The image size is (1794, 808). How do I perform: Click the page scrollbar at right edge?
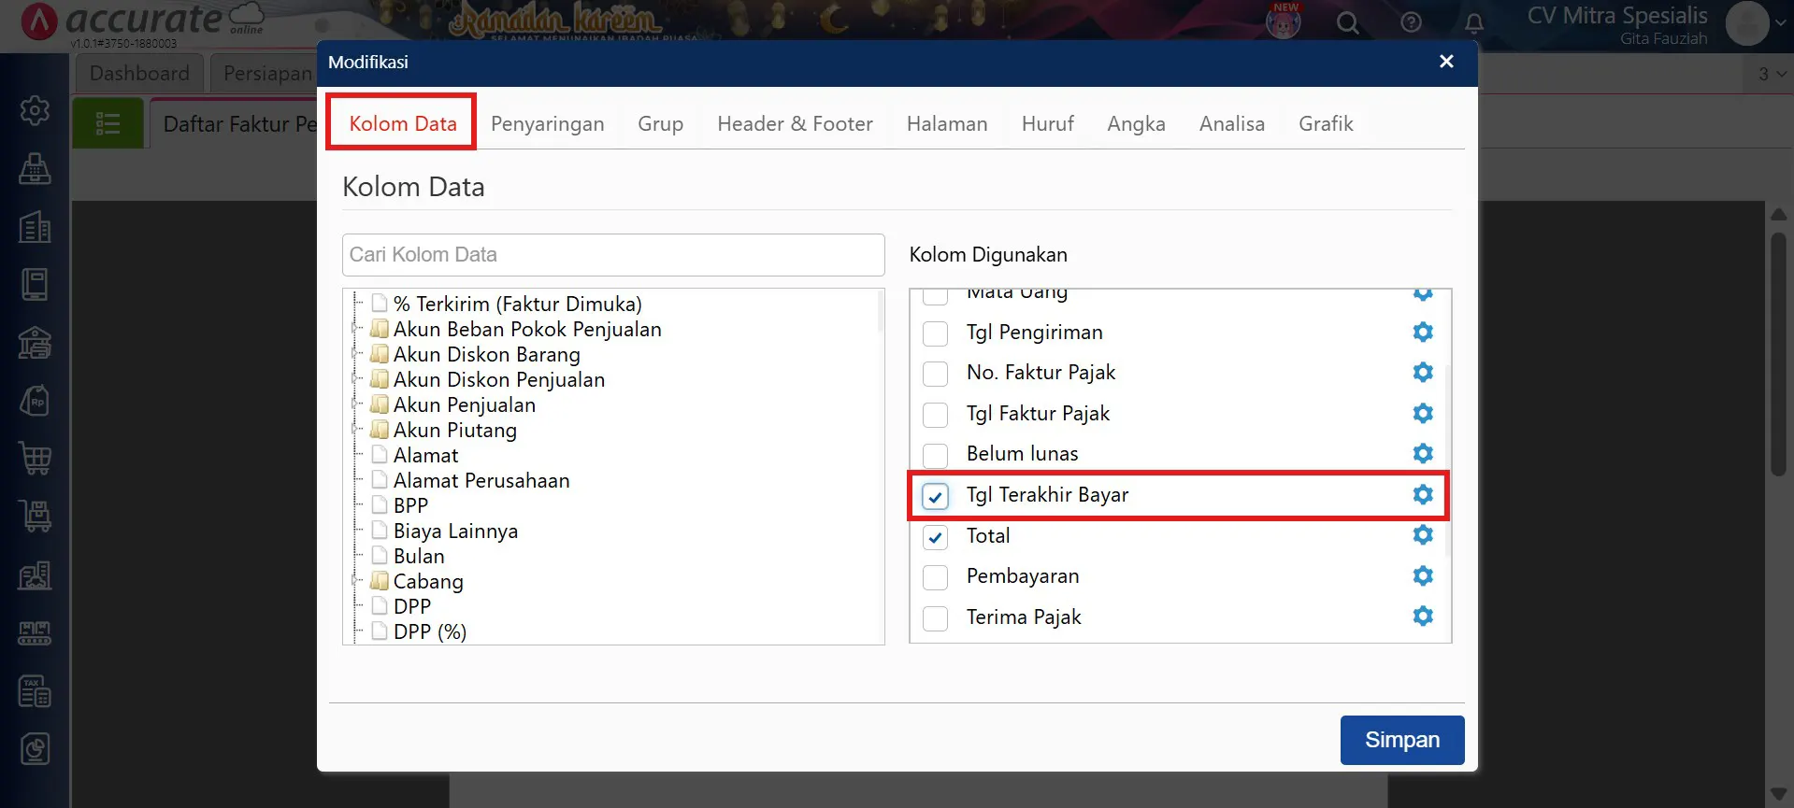pyautogui.click(x=1779, y=355)
